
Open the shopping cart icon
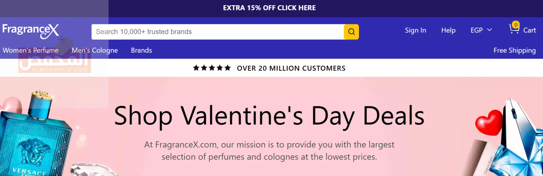[x=514, y=30]
